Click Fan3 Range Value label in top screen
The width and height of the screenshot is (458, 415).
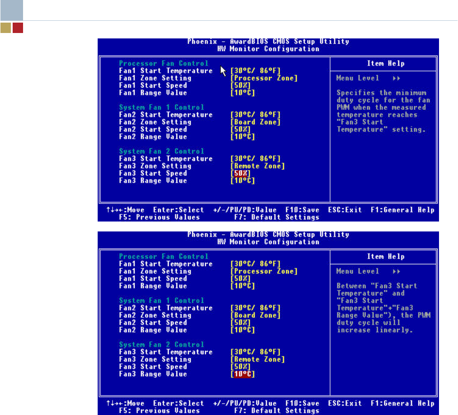point(153,180)
